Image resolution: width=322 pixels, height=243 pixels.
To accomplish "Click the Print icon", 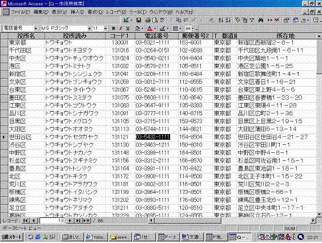I will pos(148,20).
